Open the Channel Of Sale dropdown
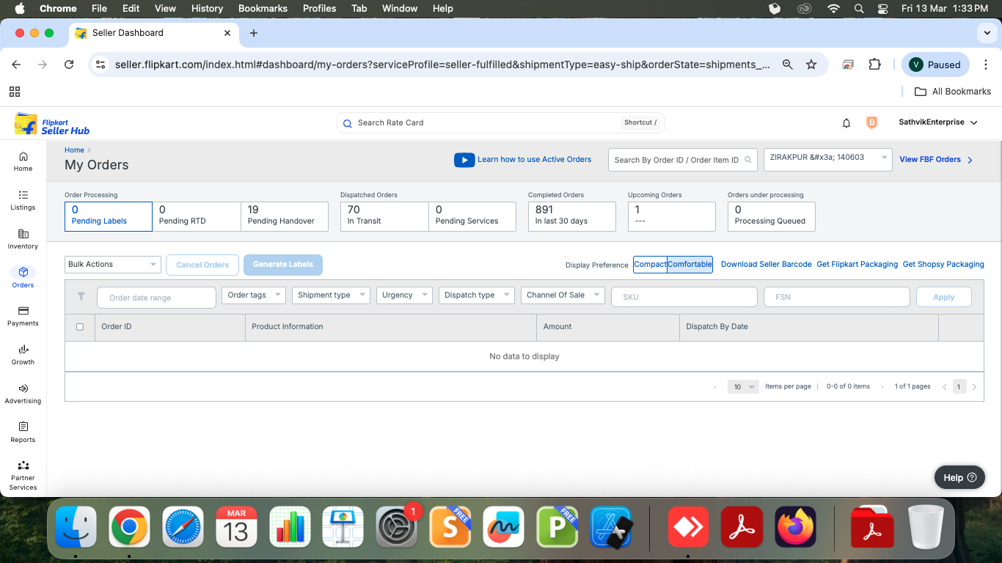 pos(562,295)
